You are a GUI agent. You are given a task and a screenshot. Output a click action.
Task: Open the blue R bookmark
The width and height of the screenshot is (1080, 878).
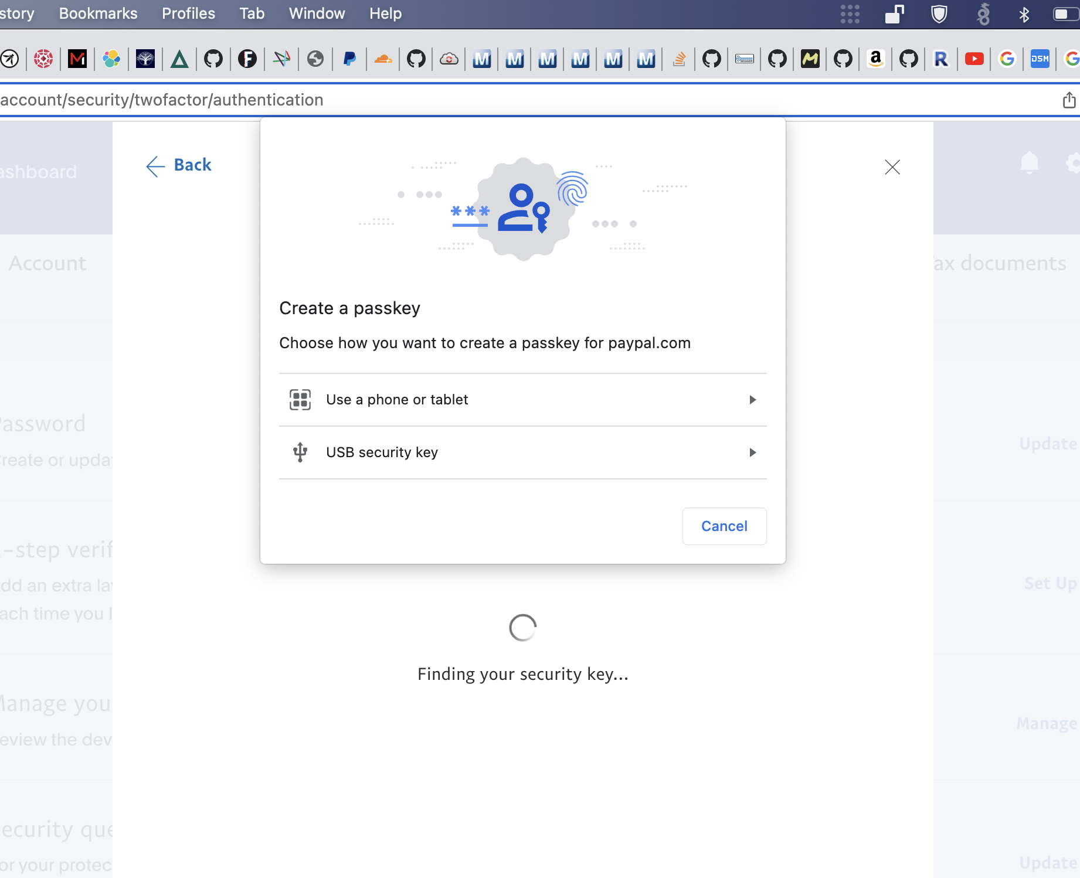coord(942,59)
